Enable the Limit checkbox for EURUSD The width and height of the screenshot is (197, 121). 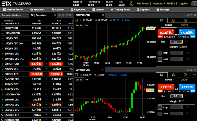click(160, 114)
